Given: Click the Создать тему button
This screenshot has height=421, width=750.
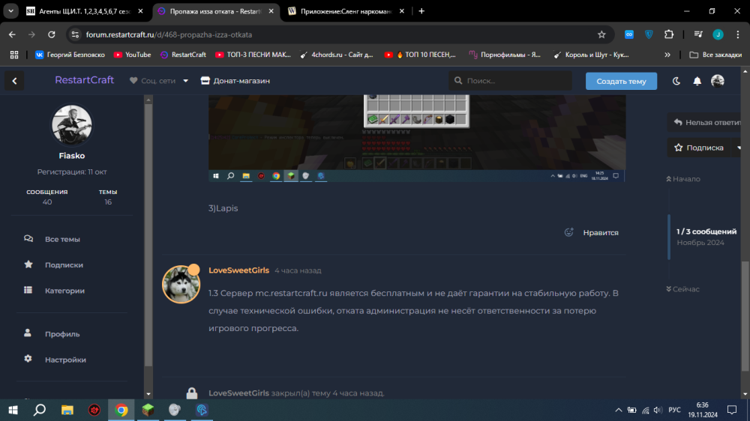Looking at the screenshot, I should coord(621,81).
